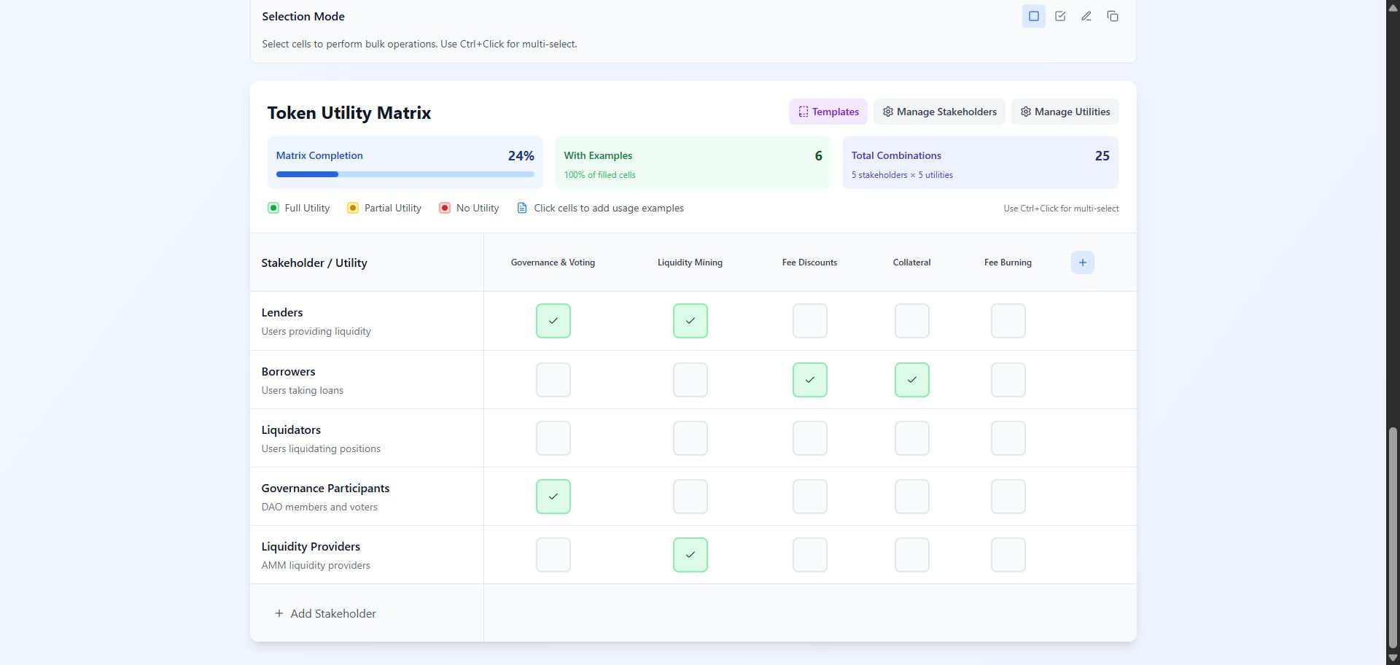Click the Liquidity Mining column header

690,262
